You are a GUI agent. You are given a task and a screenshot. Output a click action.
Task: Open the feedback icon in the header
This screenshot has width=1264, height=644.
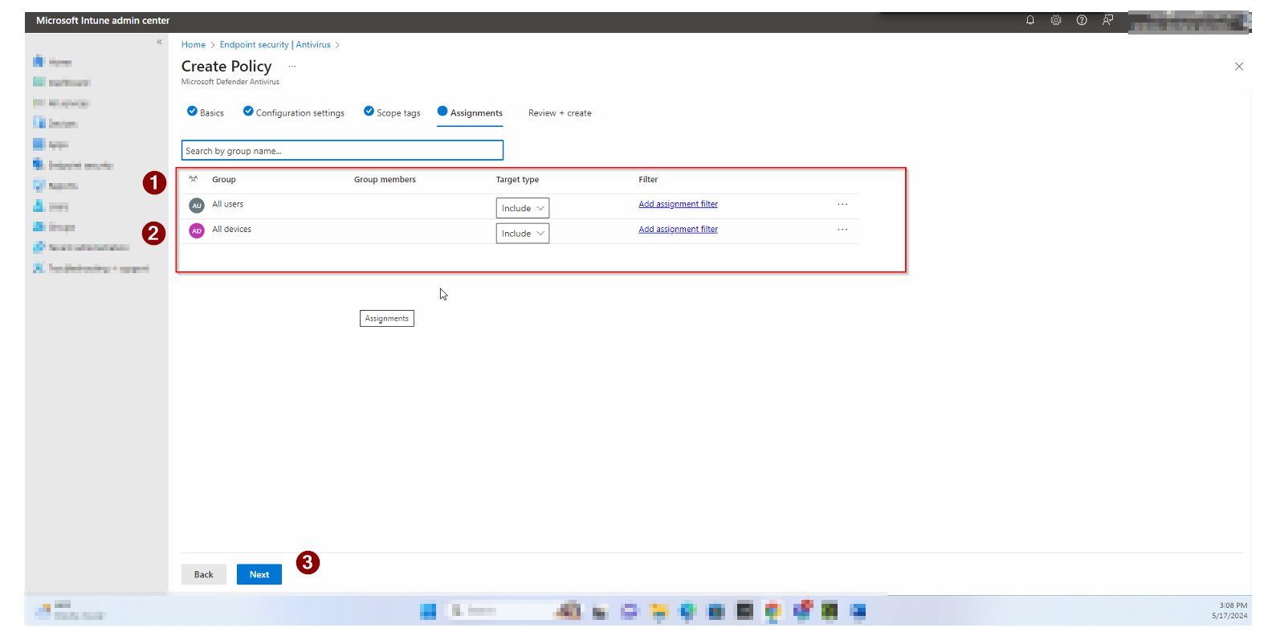[x=1107, y=20]
